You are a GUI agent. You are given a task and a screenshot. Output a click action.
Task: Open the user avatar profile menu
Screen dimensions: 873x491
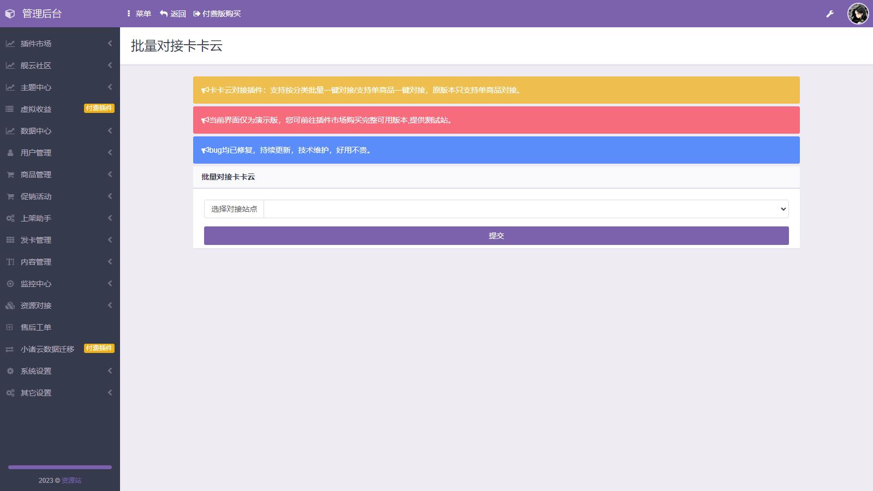[x=857, y=14]
